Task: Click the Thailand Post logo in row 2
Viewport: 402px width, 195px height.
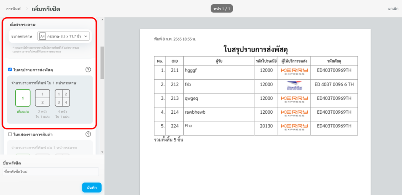Action: point(294,85)
